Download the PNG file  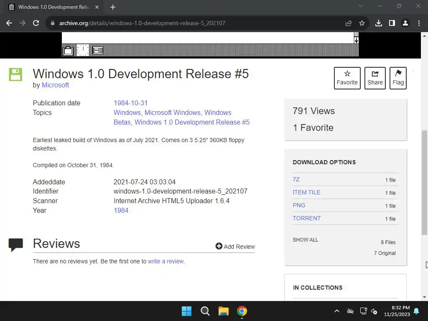299,205
